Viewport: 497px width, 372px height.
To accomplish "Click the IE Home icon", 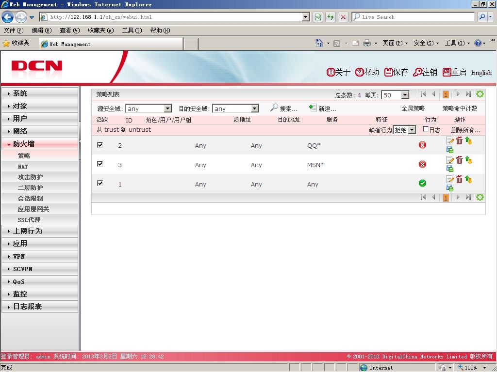I will point(319,43).
